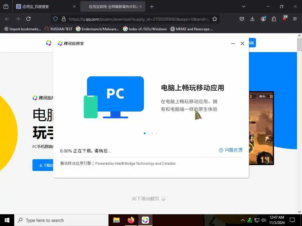Open the Endermanch/Malware bookmark

click(97, 29)
